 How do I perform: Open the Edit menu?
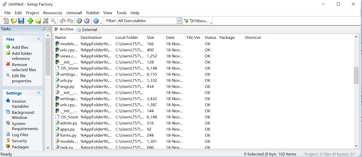click(x=18, y=13)
